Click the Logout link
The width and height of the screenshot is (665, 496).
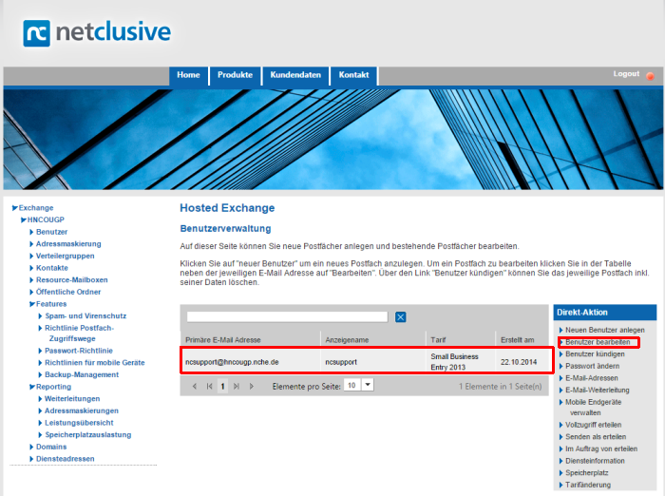pos(626,74)
